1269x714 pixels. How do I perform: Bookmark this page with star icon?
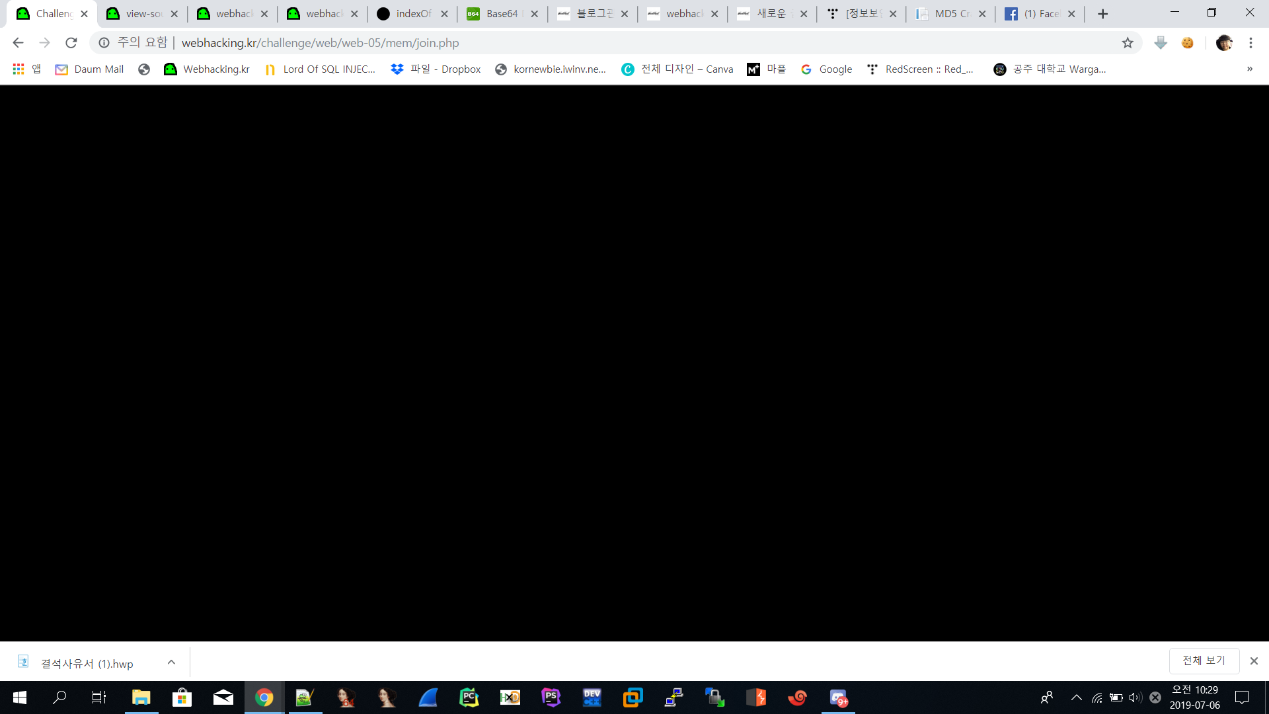point(1128,43)
